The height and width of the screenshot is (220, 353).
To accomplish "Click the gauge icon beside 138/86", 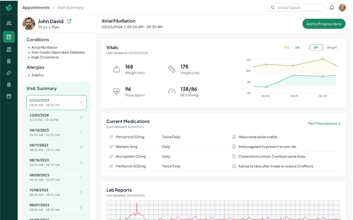I will pos(172,92).
